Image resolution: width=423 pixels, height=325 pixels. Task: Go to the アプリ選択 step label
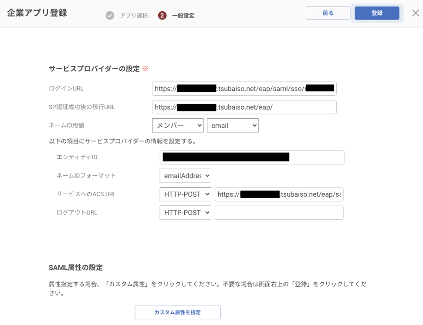(134, 16)
